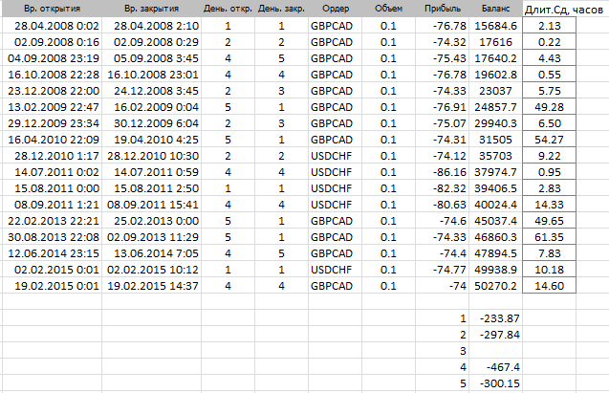Image resolution: width=609 pixels, height=393 pixels.
Task: Select USDCHF order in 02.02.2015 row
Action: point(336,270)
